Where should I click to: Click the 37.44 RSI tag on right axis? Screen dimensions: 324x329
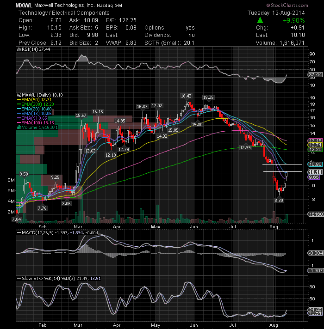coord(315,75)
